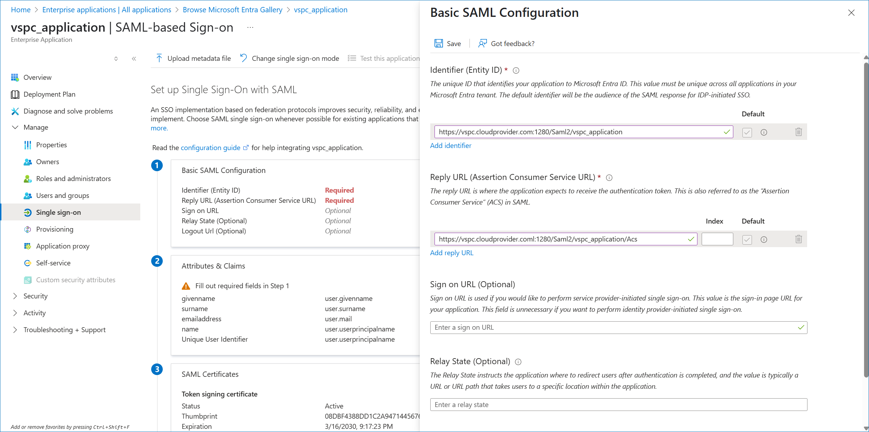Click the info icon beside Identifier (Entity ID)
869x432 pixels.
tap(516, 70)
